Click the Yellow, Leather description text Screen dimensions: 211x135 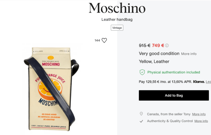pos(154,62)
